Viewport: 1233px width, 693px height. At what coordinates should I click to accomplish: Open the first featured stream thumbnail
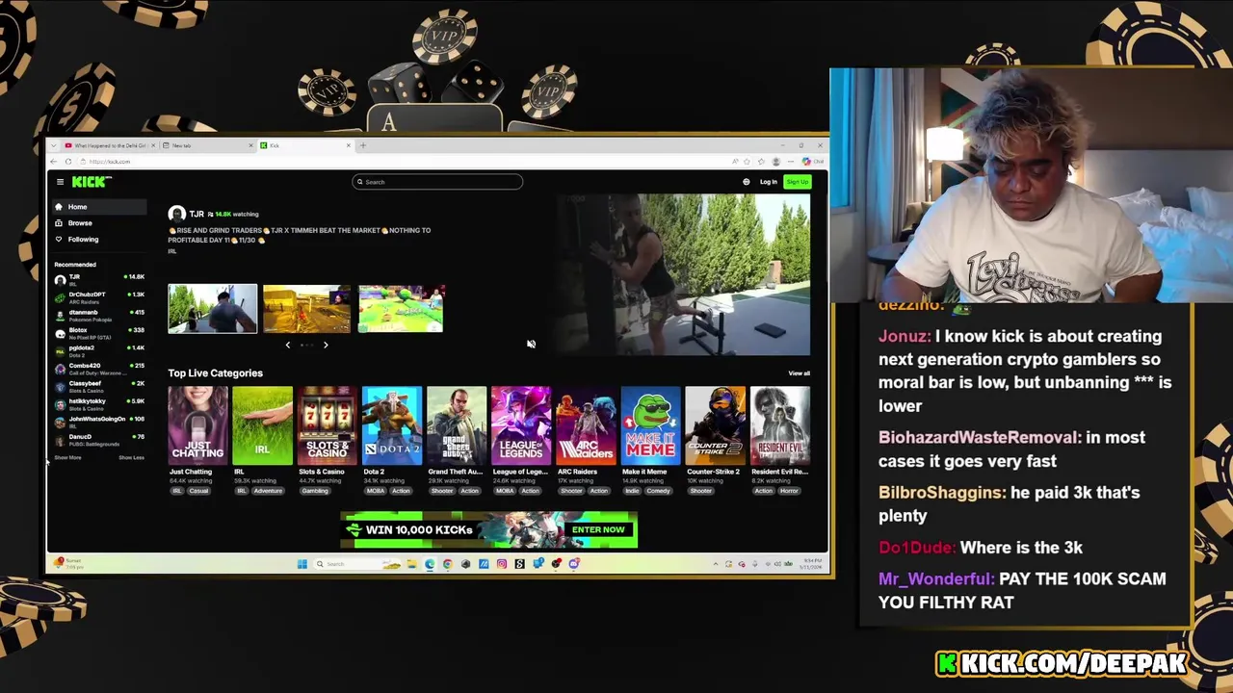pos(213,308)
